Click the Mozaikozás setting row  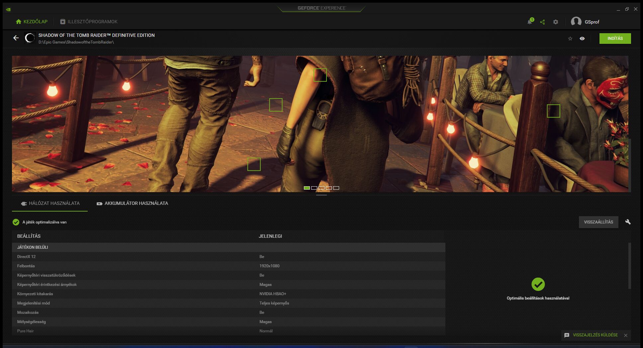229,312
